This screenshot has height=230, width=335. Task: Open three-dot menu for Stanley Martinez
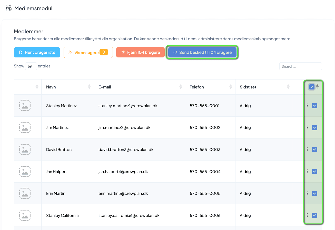(x=307, y=105)
